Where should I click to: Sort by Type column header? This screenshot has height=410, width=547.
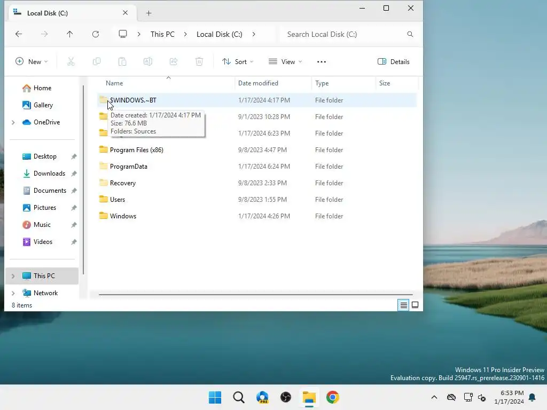coord(344,83)
